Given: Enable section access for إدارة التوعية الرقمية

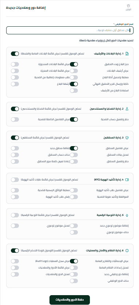Looking at the screenshot, I should (x=15, y=215).
